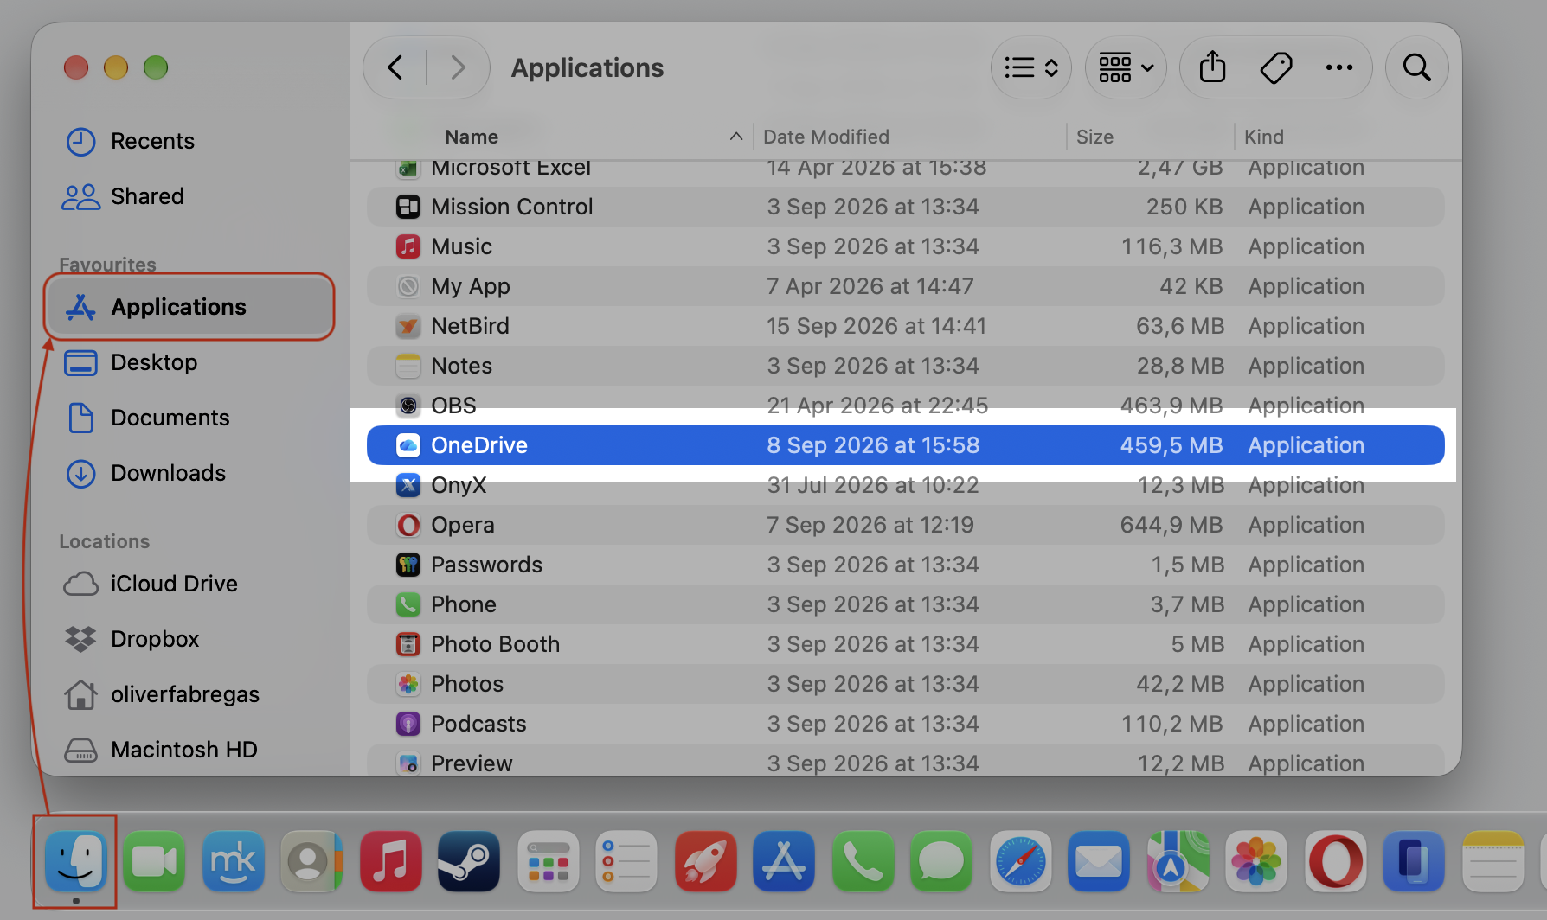
Task: Open the red rocket app in Dock
Action: [x=705, y=861]
